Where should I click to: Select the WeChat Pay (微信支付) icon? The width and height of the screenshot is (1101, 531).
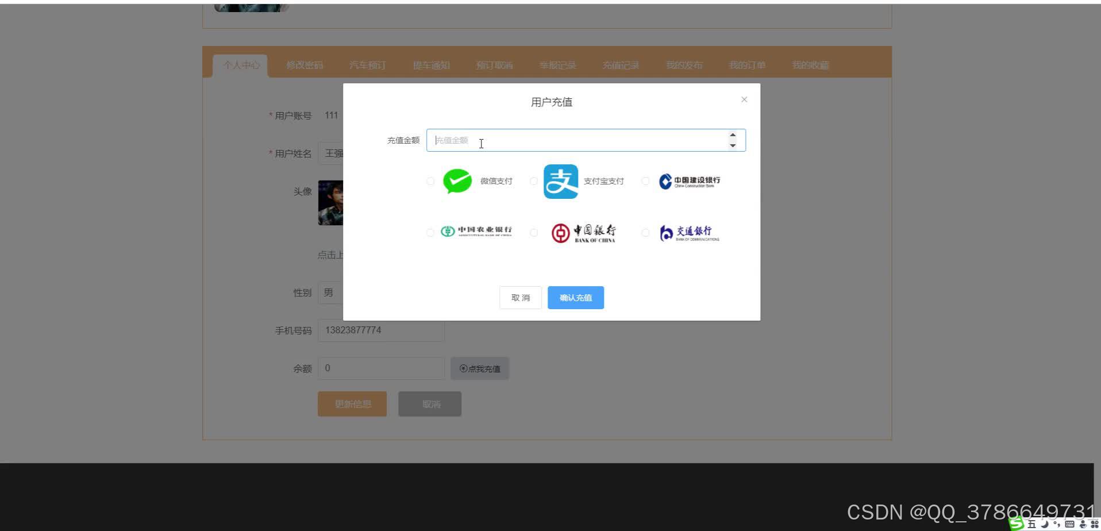[457, 181]
